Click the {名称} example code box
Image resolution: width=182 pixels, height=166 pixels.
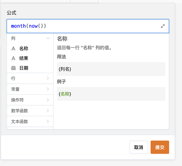point(111,94)
